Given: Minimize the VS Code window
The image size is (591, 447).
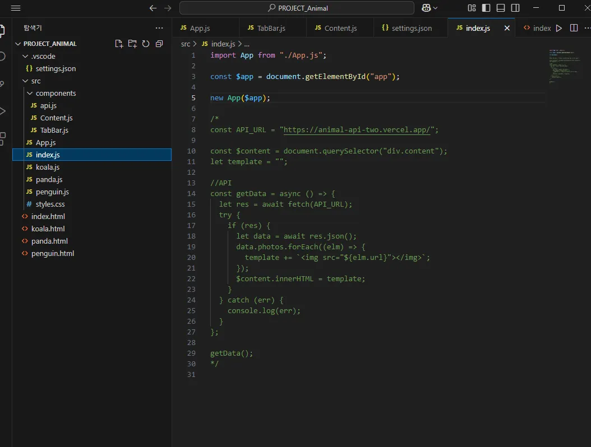Looking at the screenshot, I should coord(536,8).
